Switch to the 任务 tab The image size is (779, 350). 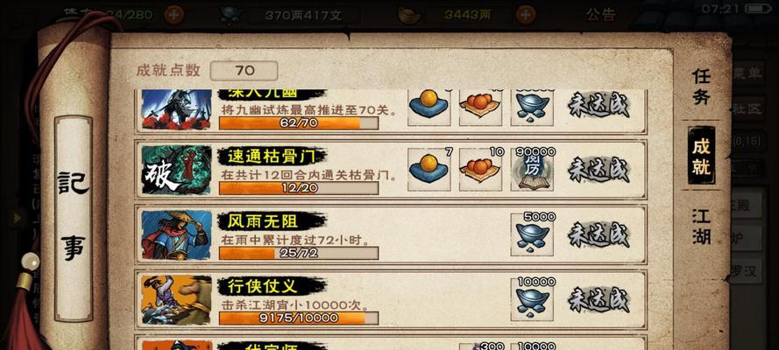click(702, 87)
